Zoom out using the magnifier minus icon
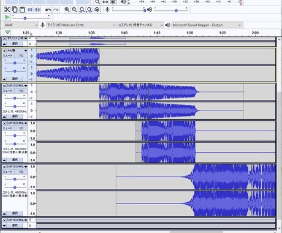This screenshot has height=233, width=282. (74, 10)
